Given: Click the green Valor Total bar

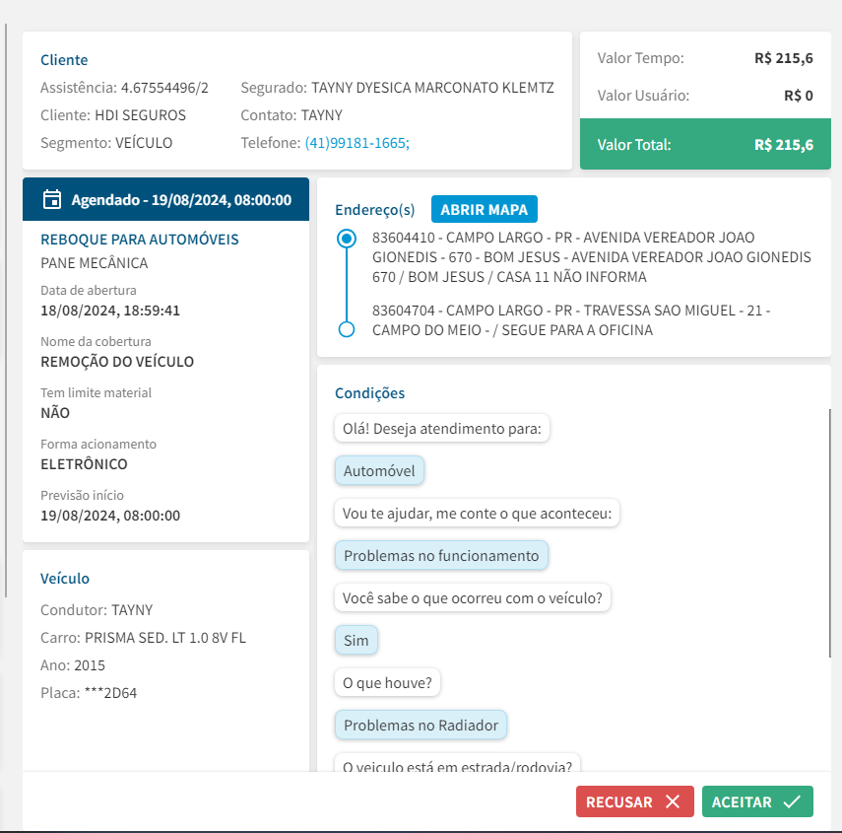Looking at the screenshot, I should [x=705, y=145].
